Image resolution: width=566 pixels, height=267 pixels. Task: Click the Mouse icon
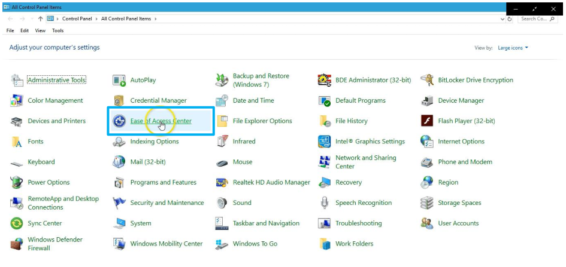tap(222, 162)
